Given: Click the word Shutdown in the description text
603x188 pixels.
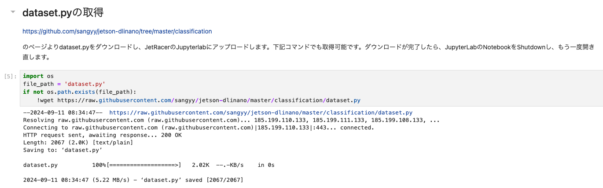Looking at the screenshot, I should (x=532, y=46).
